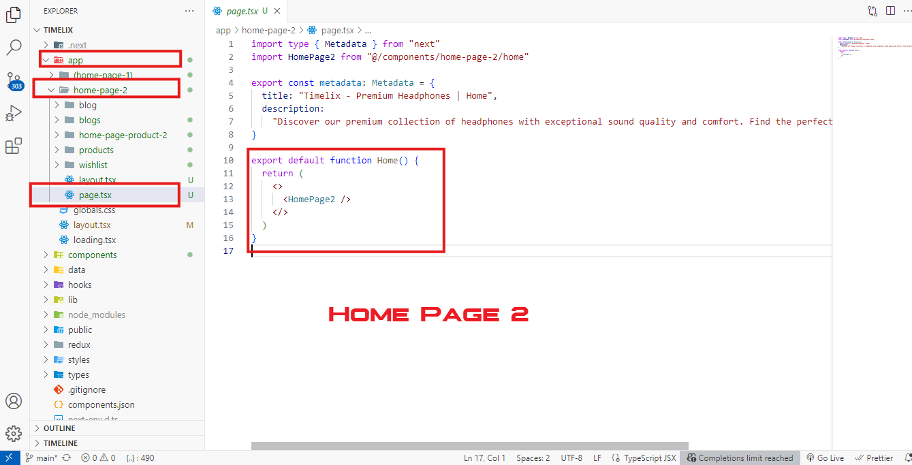The width and height of the screenshot is (912, 465).
Task: Open Source Control view with 303 badge
Action: coord(14,81)
